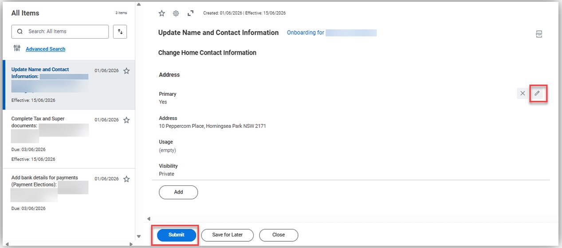This screenshot has width=562, height=248.
Task: Star the Complete Tax and Super documents item
Action: coord(126,120)
